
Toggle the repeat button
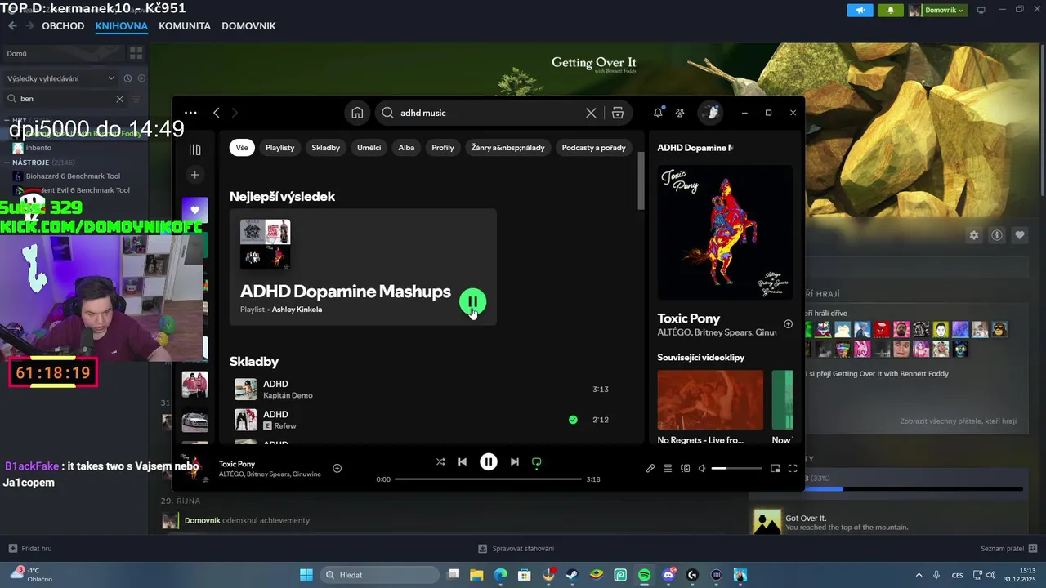[x=537, y=462]
